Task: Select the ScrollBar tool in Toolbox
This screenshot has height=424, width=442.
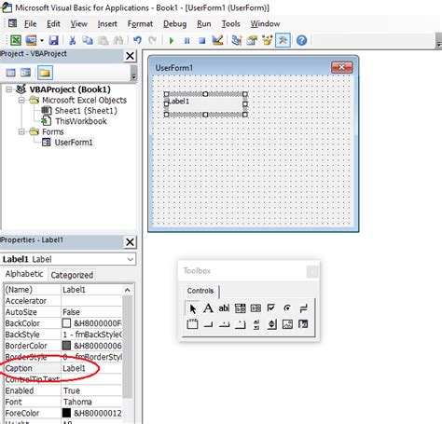Action: (x=256, y=324)
